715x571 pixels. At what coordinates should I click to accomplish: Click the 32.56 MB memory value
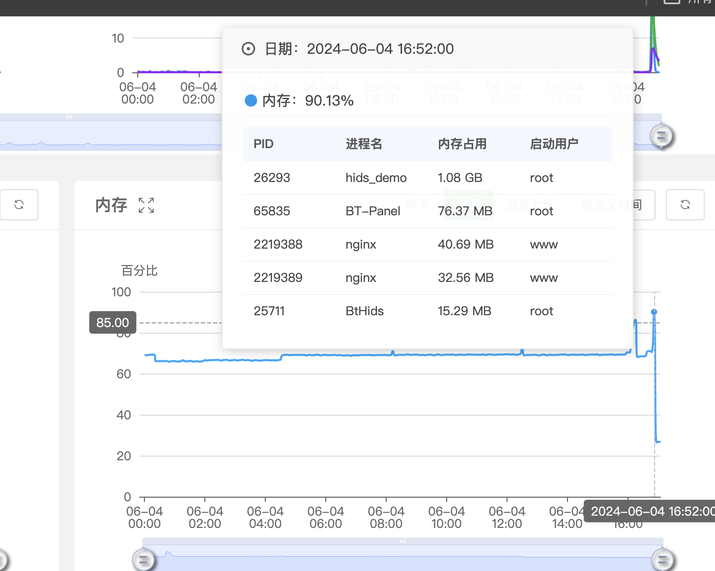pyautogui.click(x=466, y=278)
